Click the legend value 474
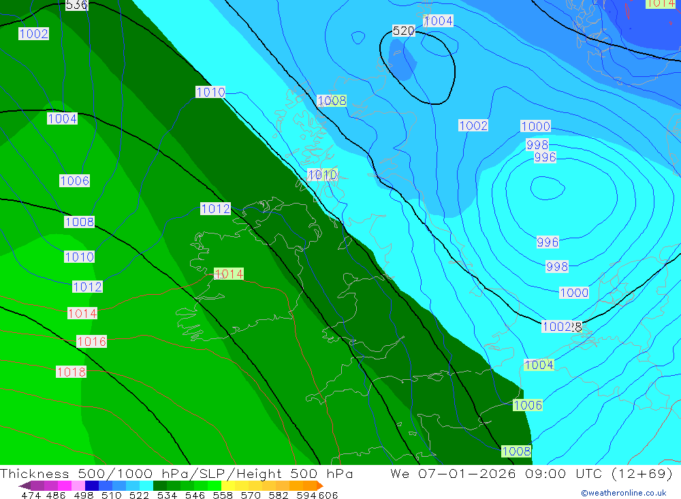Screen dimensions: 681x499 [x=31, y=495]
